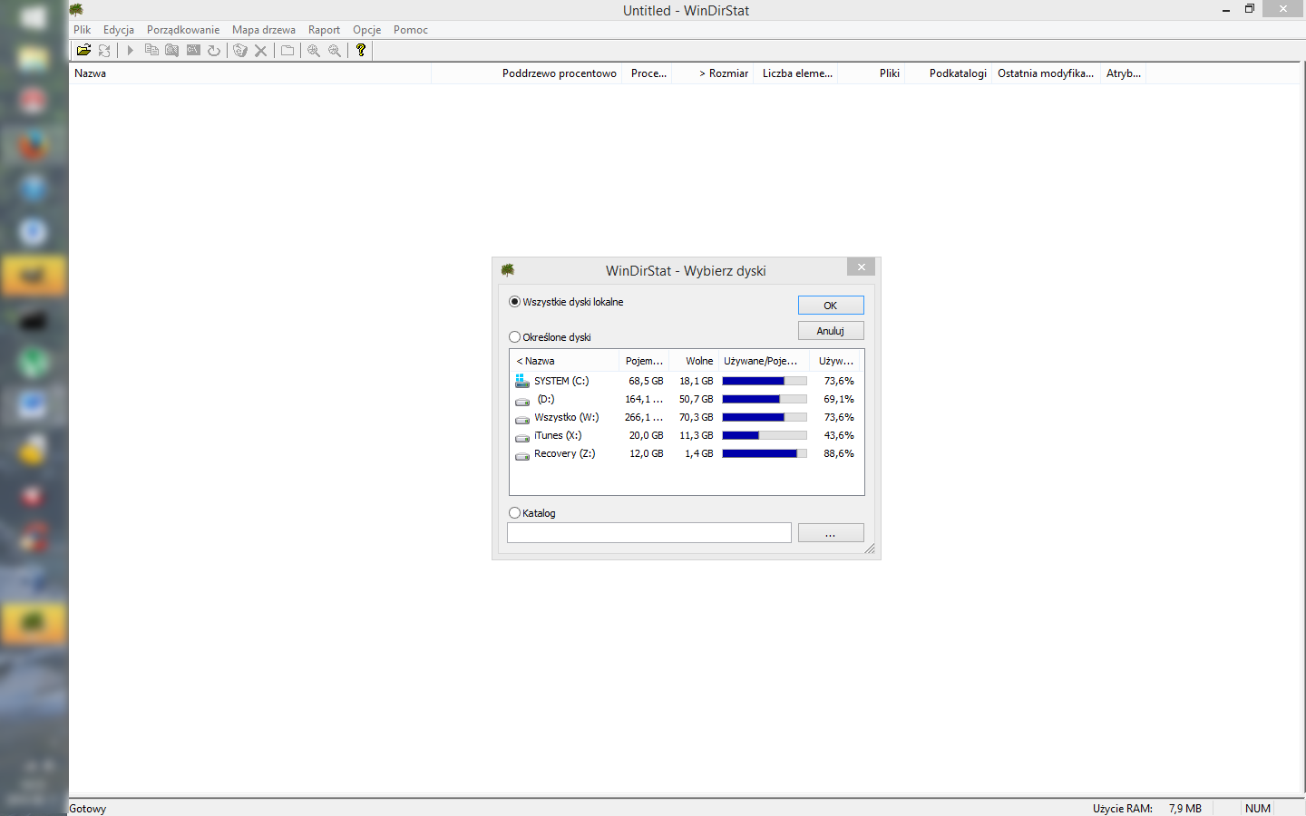Viewport: 1306px width, 816px height.
Task: Click the usage bar for iTunes (X:)
Action: click(765, 435)
